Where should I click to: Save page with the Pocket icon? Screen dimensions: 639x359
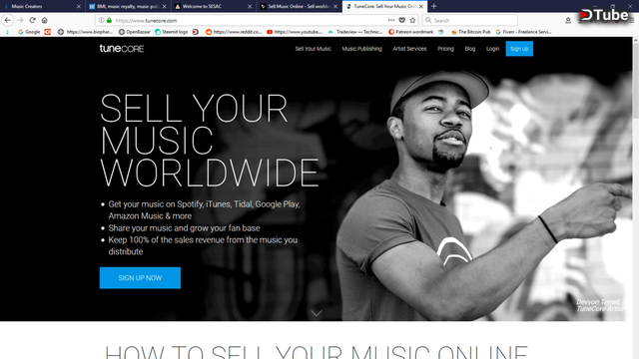point(401,20)
